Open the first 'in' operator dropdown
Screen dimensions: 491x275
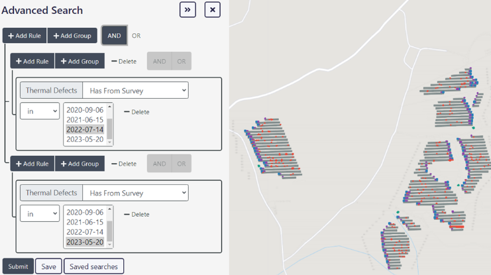click(x=39, y=112)
